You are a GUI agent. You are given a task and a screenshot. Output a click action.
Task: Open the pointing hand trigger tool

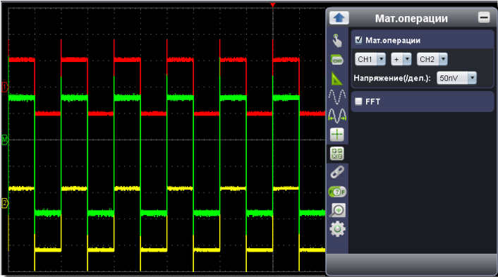(337, 41)
